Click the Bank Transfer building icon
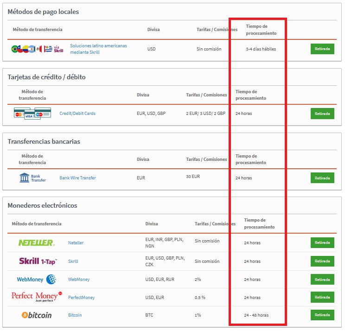The width and height of the screenshot is (345, 331). (32, 178)
